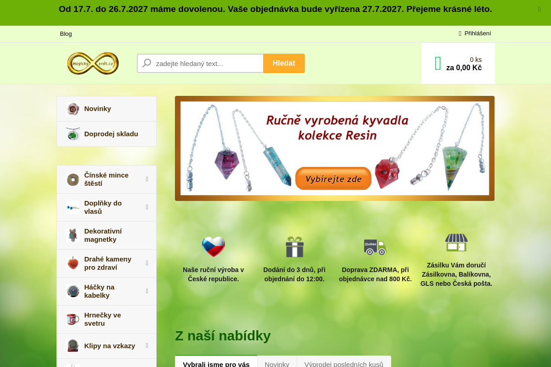Screen dimensions: 551x367
Task: Expand the Klipy na vzkazy submenu
Action: pyautogui.click(x=147, y=346)
